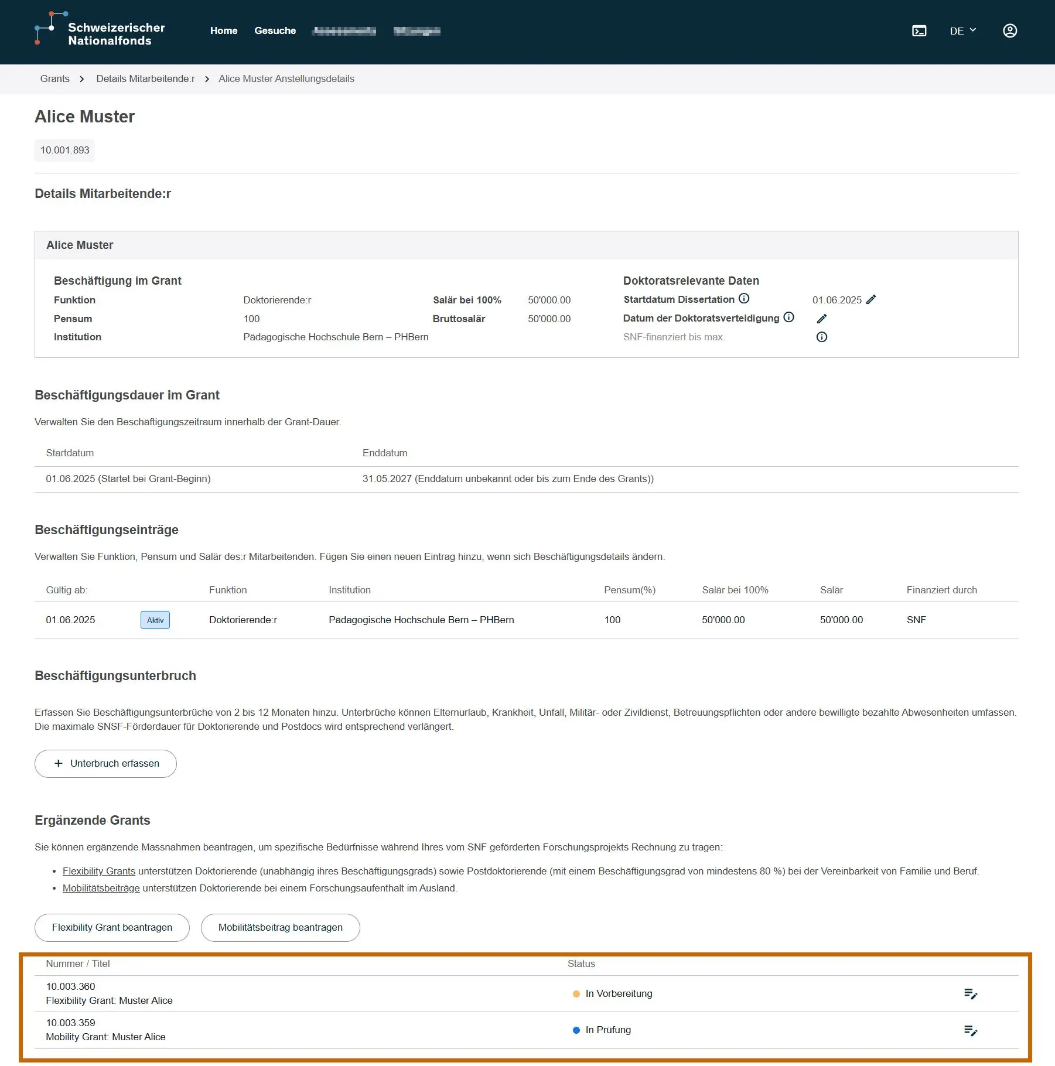Click the Unterbruch erfassen button
Viewport: 1055px width, 1066px height.
[x=105, y=764]
